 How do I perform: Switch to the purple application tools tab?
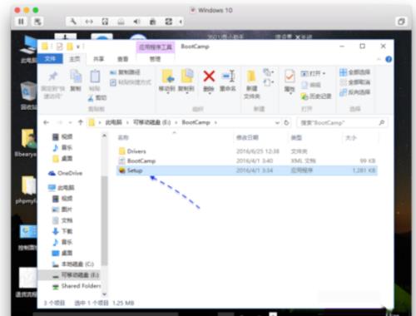click(x=156, y=47)
